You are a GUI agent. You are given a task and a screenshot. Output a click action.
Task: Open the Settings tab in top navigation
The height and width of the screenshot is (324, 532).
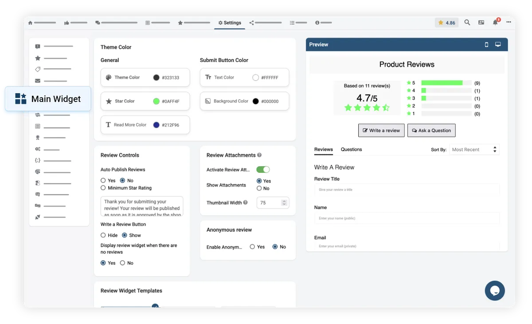tap(229, 23)
